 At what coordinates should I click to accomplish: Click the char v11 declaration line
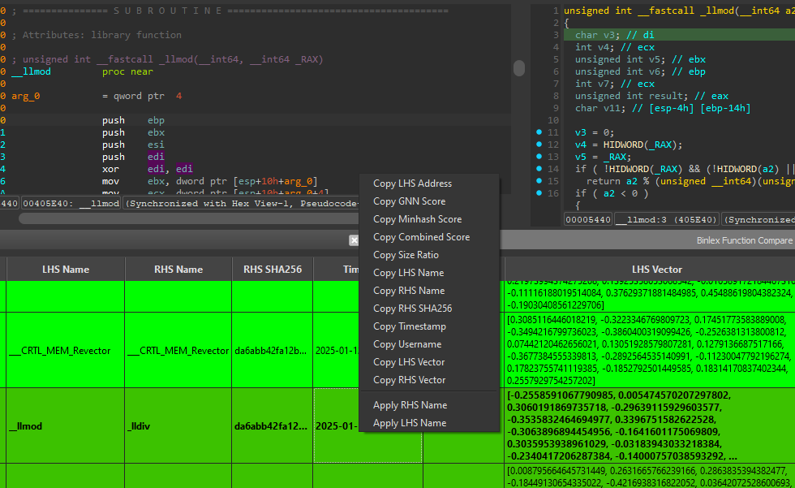(x=663, y=108)
